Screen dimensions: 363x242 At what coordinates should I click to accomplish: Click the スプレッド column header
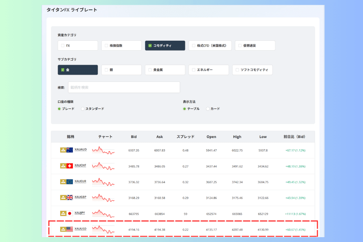186,137
